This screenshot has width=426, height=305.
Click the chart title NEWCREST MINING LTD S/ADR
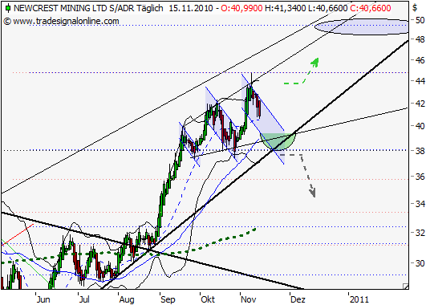(x=74, y=8)
